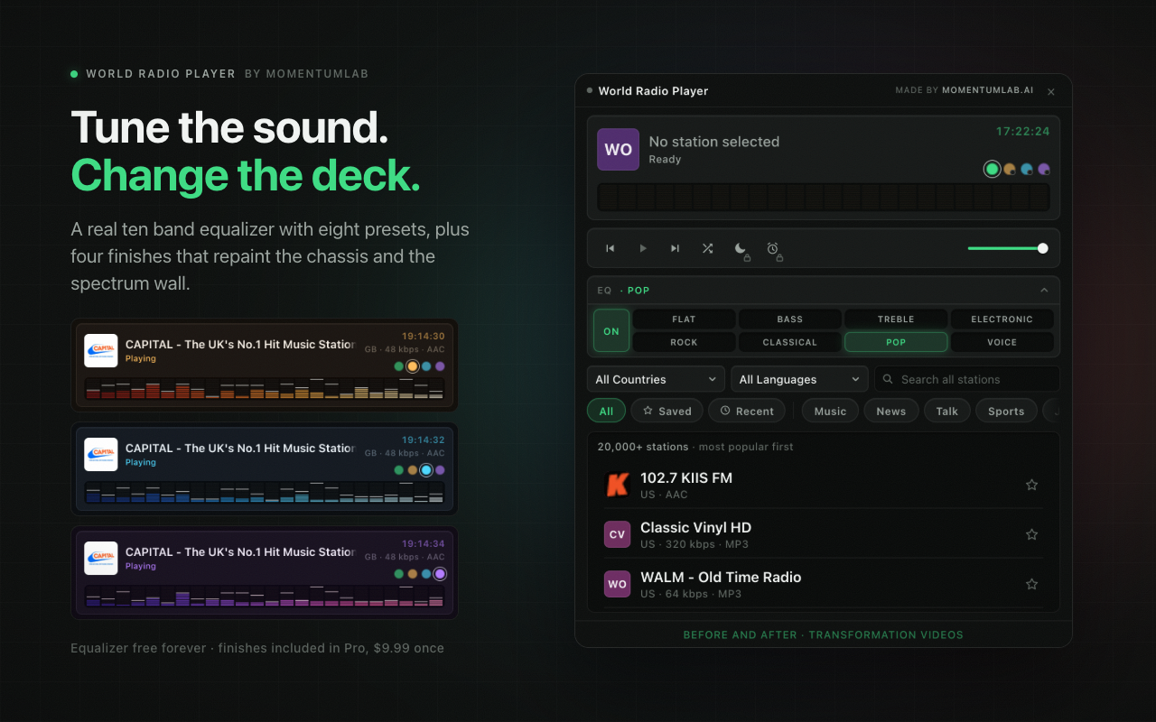Click the Capital logo in the blue preview card

tap(101, 454)
